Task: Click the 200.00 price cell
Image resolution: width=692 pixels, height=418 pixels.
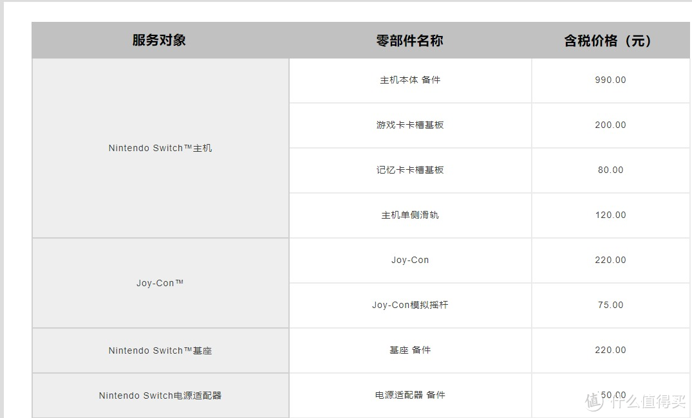Action: tap(611, 125)
